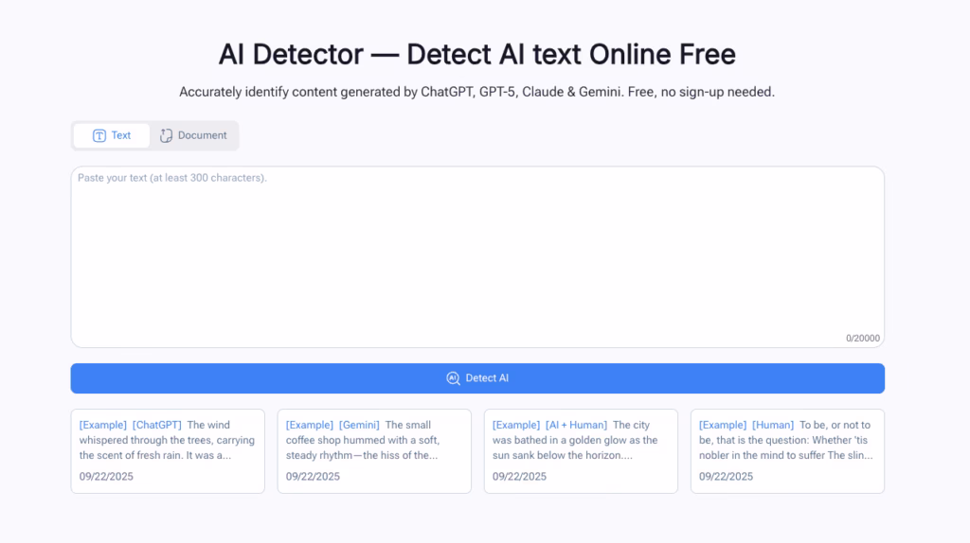Click the [Human] tag label
The image size is (970, 543).
773,425
